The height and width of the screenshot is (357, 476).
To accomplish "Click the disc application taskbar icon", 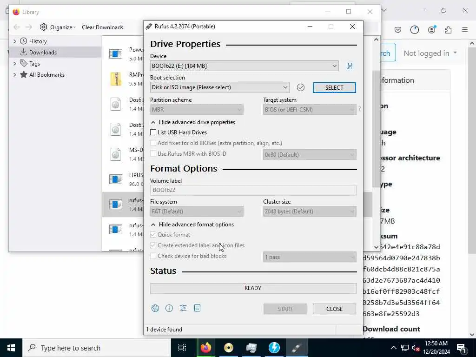I will coord(228,348).
